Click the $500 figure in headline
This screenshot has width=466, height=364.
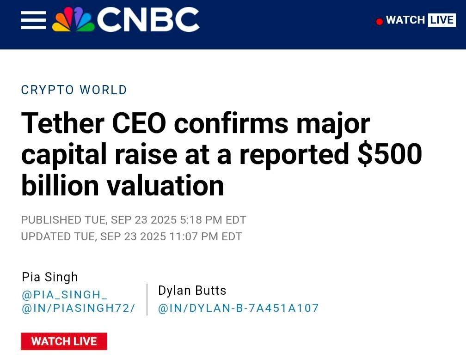pos(390,154)
